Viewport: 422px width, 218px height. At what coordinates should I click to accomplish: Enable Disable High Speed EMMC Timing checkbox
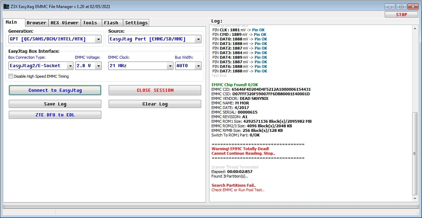click(11, 76)
